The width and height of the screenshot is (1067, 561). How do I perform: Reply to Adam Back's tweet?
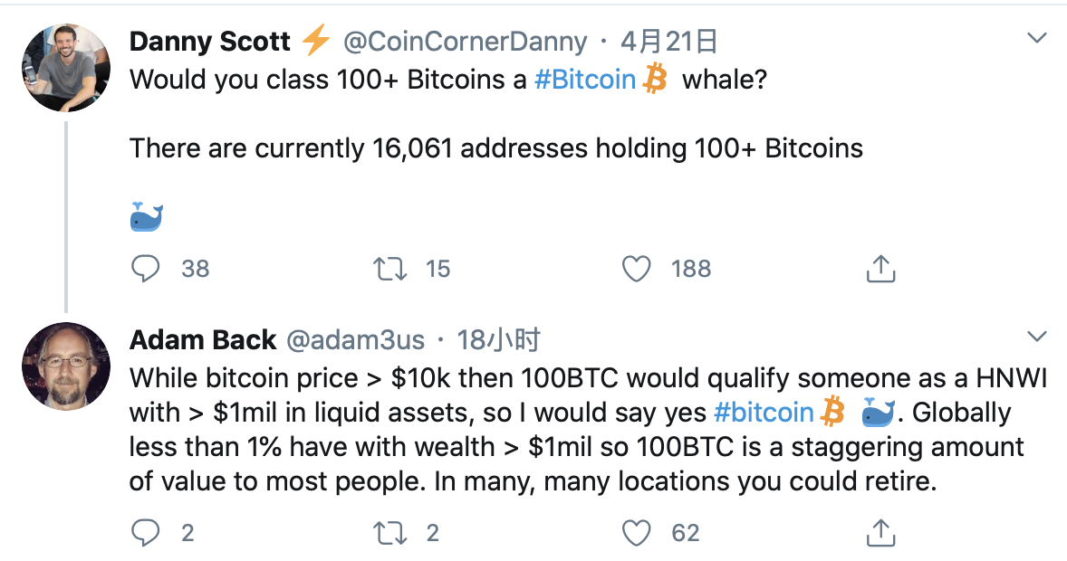pos(145,532)
